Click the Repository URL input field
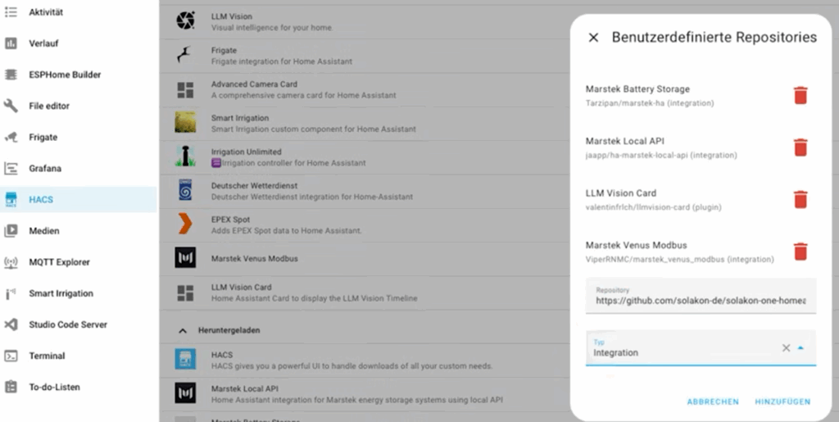 click(x=701, y=300)
